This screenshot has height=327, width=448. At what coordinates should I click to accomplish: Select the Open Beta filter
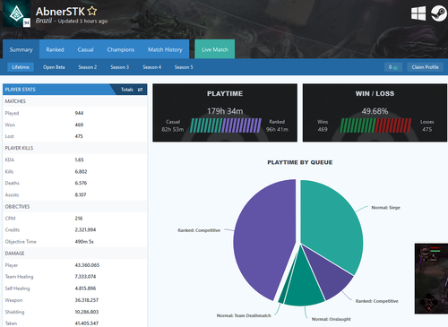pos(54,67)
